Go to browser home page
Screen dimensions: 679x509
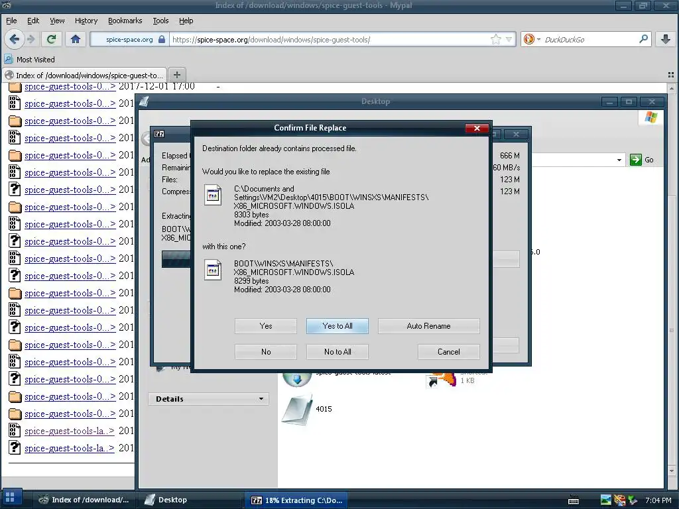coord(76,39)
